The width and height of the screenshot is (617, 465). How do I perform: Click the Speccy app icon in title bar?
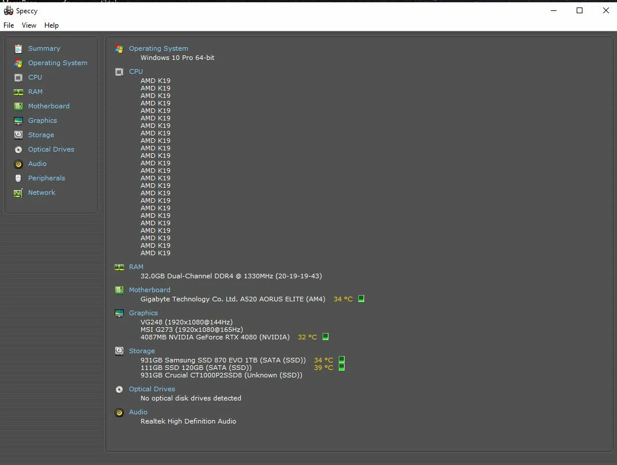8,10
